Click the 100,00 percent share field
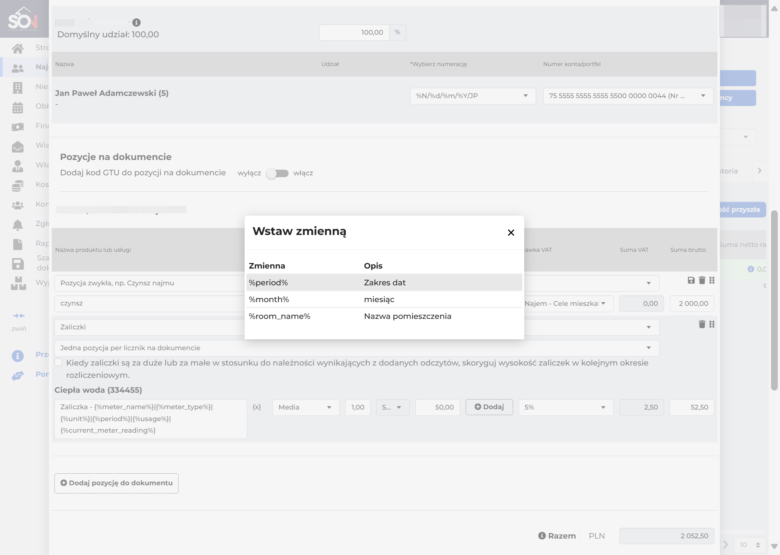Viewport: 780px width, 555px height. [354, 32]
